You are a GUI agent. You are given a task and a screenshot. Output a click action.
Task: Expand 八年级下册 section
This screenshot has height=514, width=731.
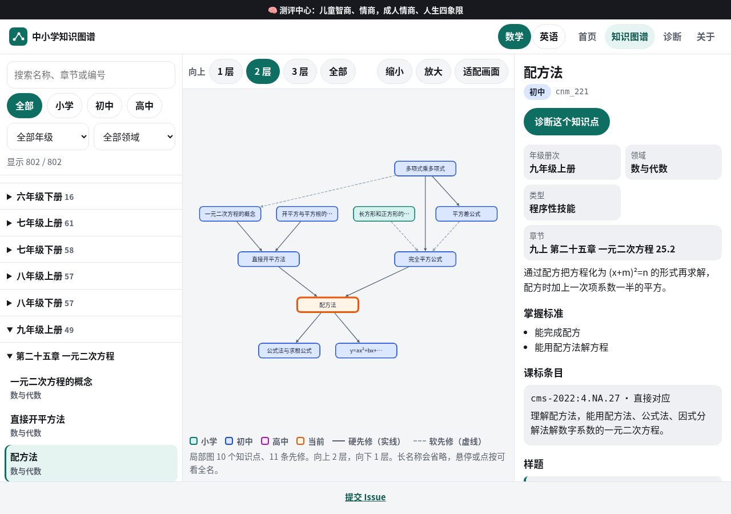(91, 303)
